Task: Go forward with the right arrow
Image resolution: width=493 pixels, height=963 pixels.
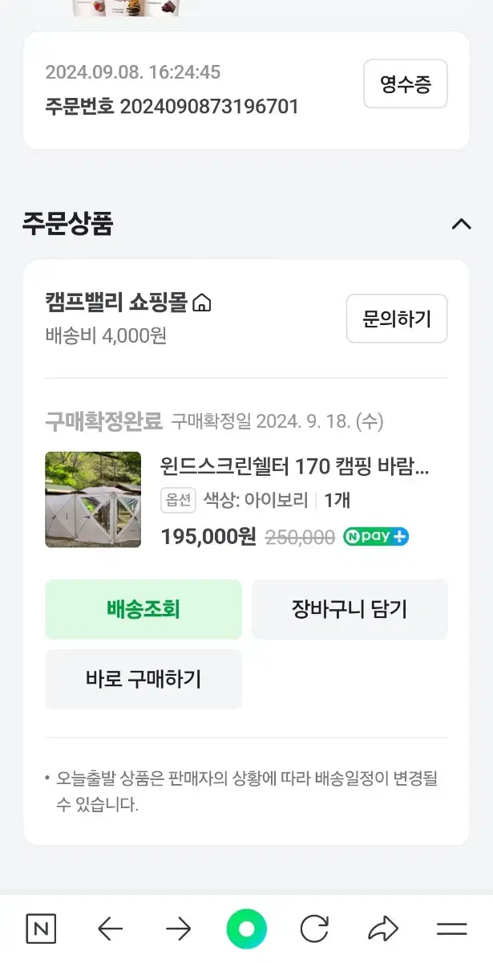Action: tap(178, 929)
